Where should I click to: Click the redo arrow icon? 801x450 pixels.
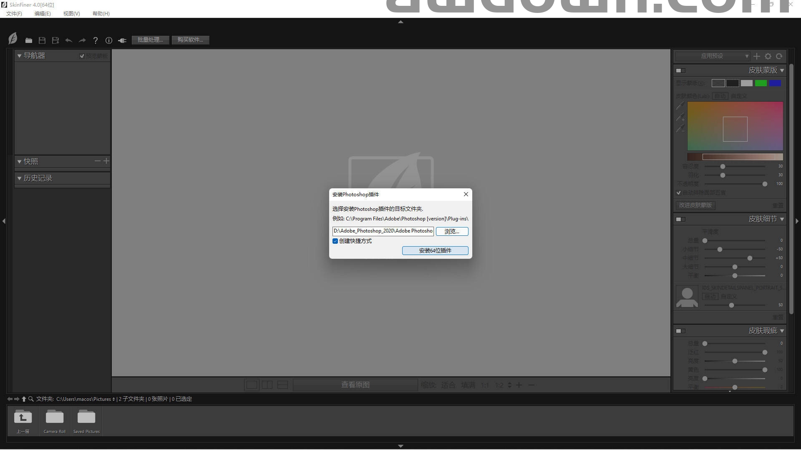coord(82,40)
